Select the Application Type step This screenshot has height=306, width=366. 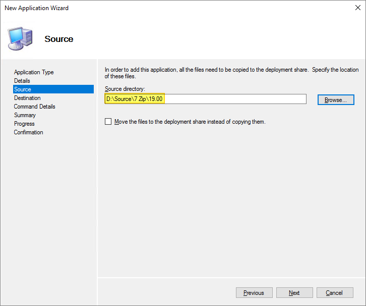pyautogui.click(x=34, y=72)
